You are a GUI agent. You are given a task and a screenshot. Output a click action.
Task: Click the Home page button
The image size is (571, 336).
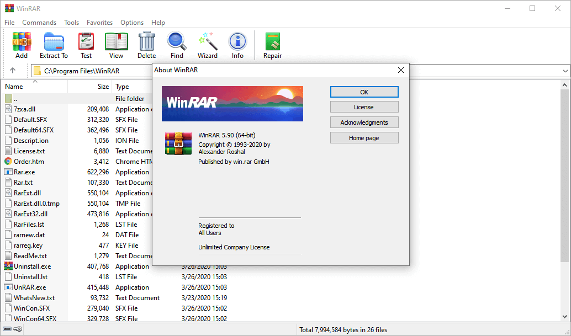364,138
